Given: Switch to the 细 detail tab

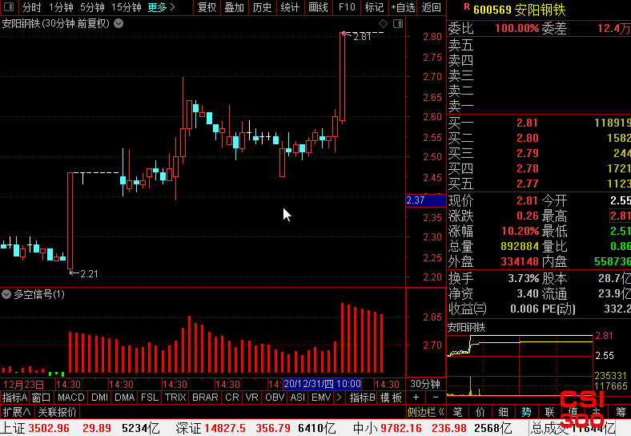Looking at the screenshot, I should 504,412.
